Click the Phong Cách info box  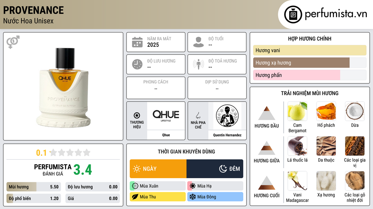(x=156, y=88)
